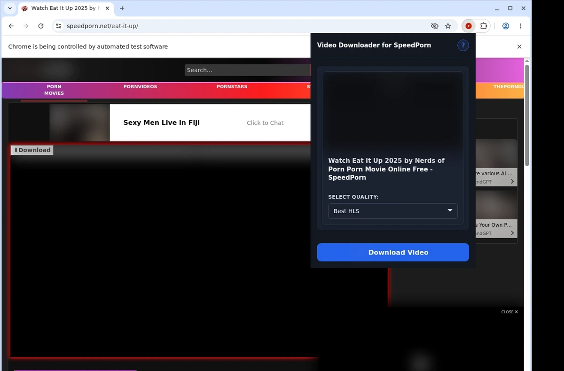
Task: Open the Porn Movies nav tab
Action: 54,90
